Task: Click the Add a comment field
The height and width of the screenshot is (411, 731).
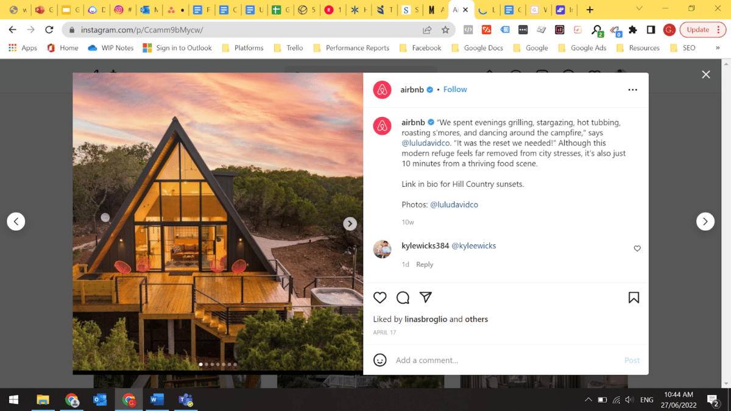Action: tap(506, 360)
